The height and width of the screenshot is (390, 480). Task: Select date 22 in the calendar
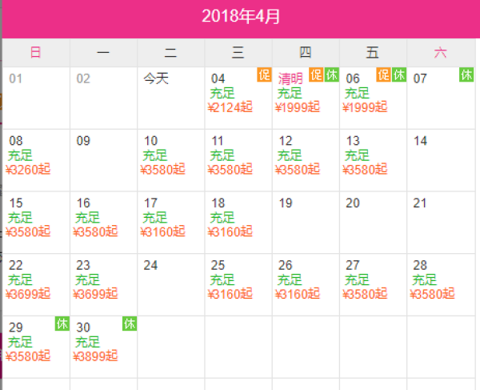[36, 284]
